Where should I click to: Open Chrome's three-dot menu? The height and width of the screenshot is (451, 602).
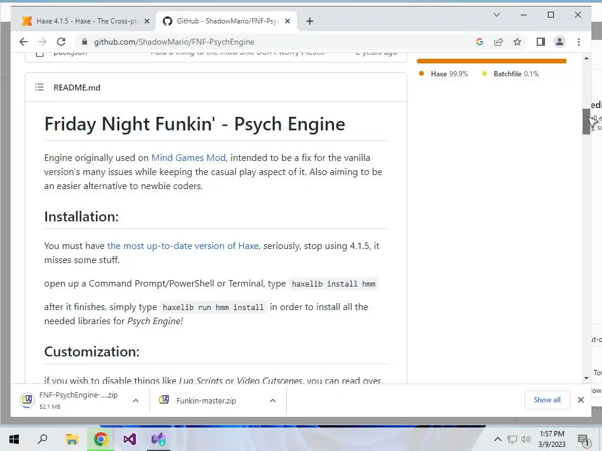(578, 42)
